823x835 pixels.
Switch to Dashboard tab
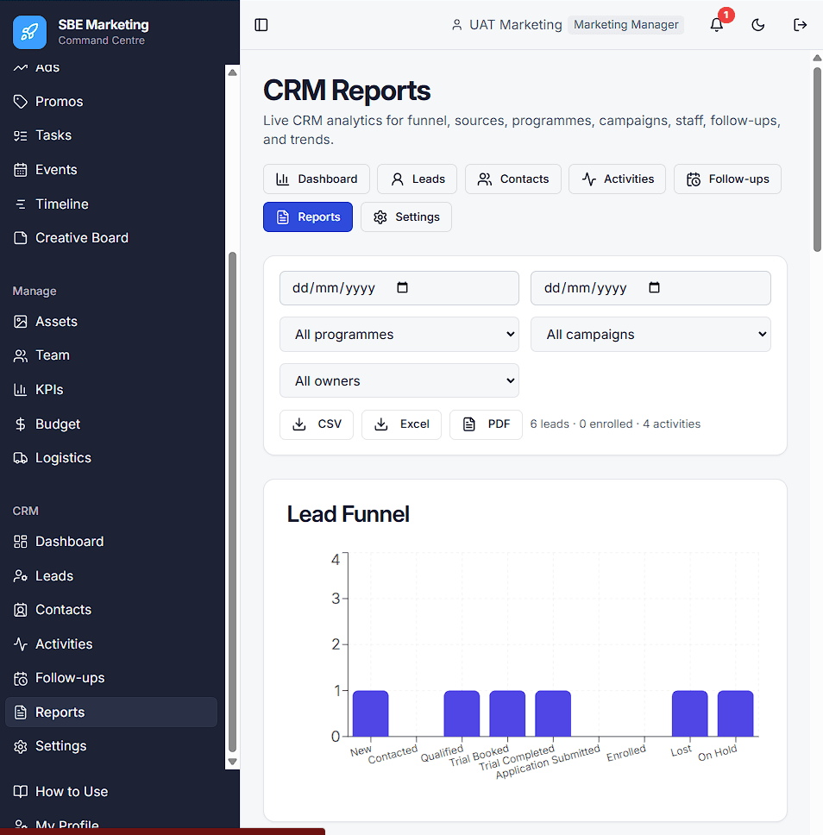coord(317,179)
